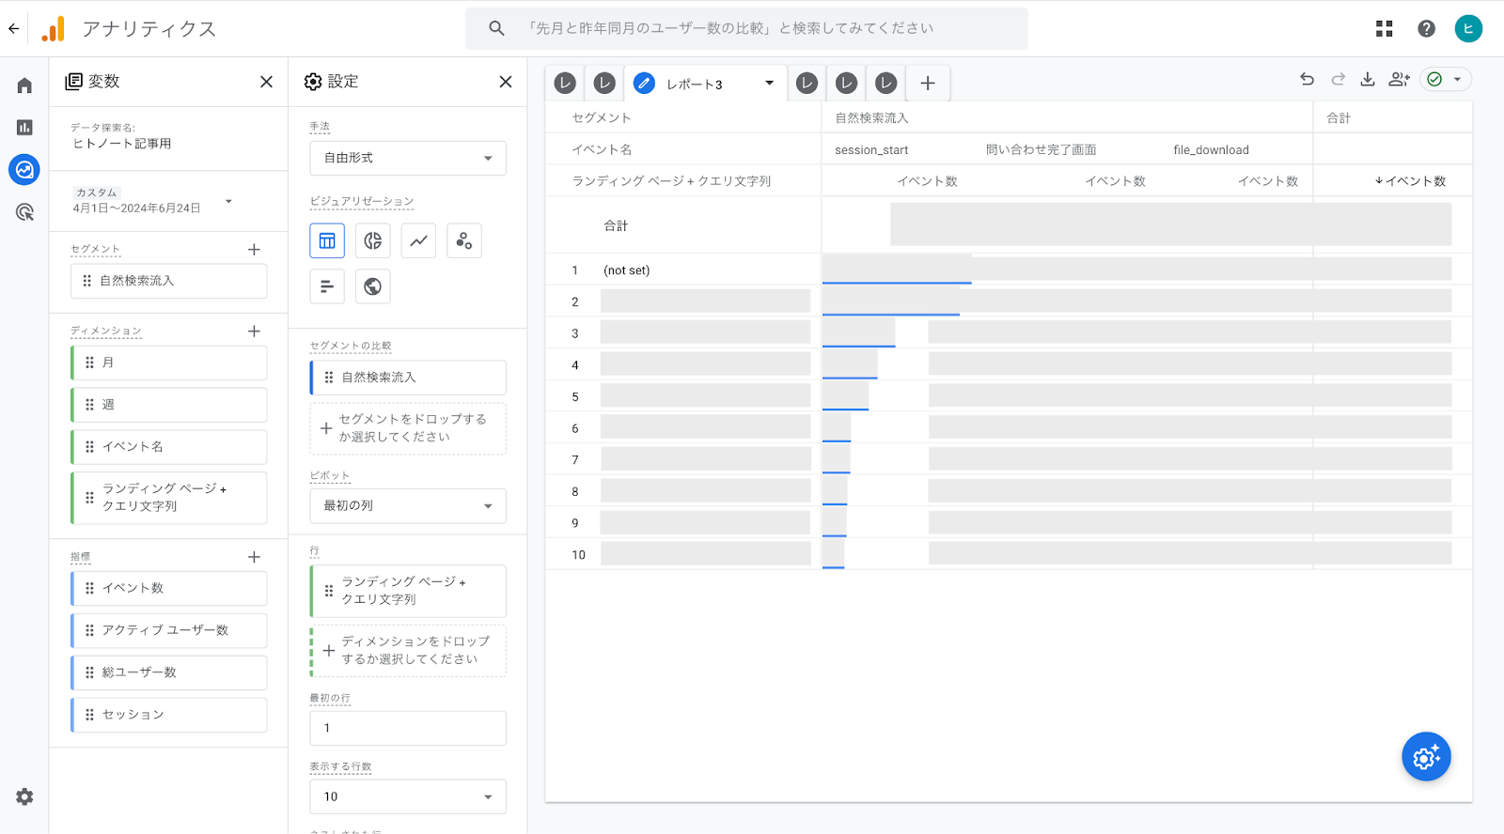This screenshot has width=1504, height=834.
Task: Select the アクティブ ユーザー数 metric chip
Action: [x=168, y=630]
